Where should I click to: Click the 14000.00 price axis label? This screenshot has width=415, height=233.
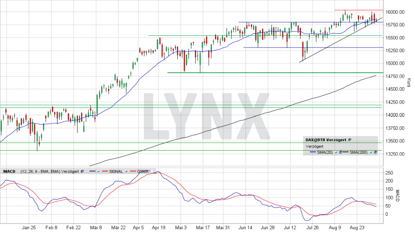tap(395, 115)
